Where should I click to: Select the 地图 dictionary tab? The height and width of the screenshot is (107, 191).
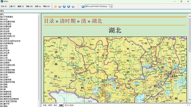tap(61, 105)
